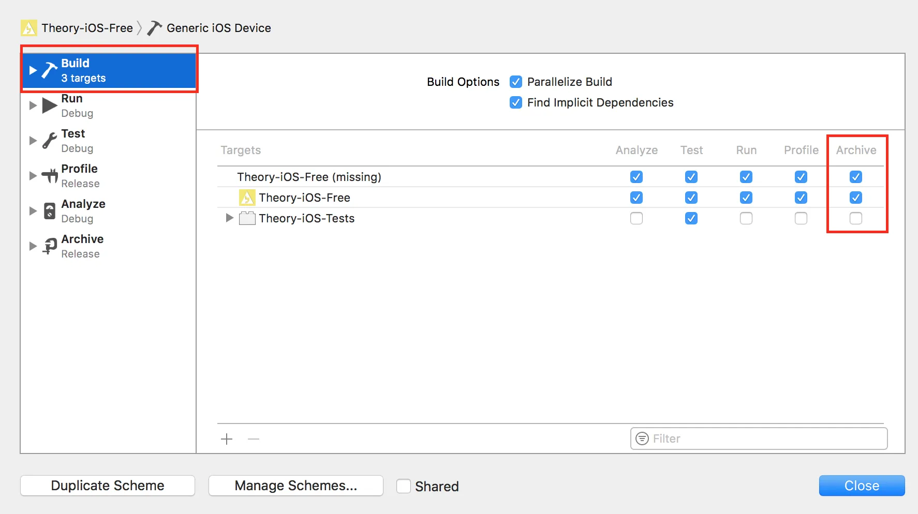Uncheck Find Implicit Dependencies
This screenshot has width=918, height=514.
(x=516, y=102)
